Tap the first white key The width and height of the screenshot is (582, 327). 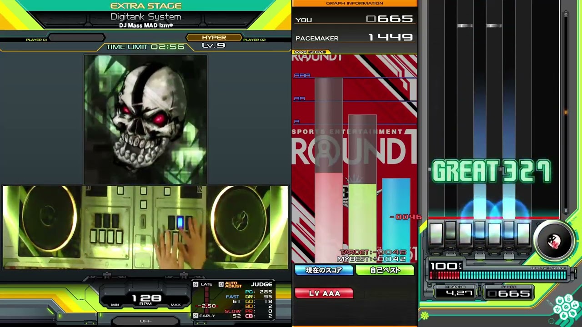click(x=436, y=233)
